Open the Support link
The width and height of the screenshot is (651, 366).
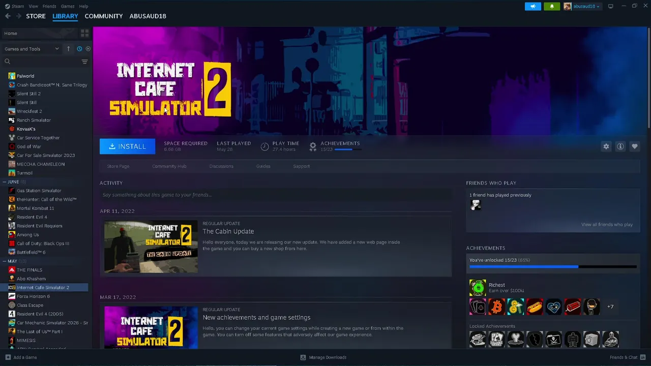click(x=302, y=166)
